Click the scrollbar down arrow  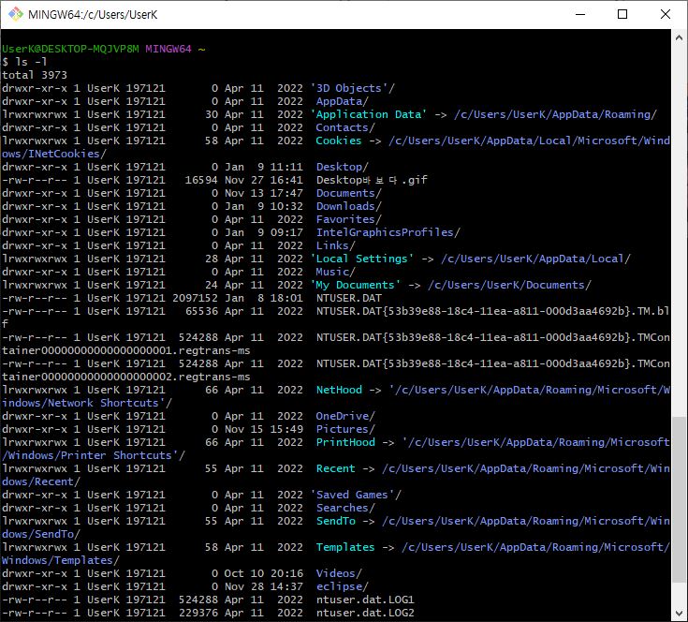point(680,613)
